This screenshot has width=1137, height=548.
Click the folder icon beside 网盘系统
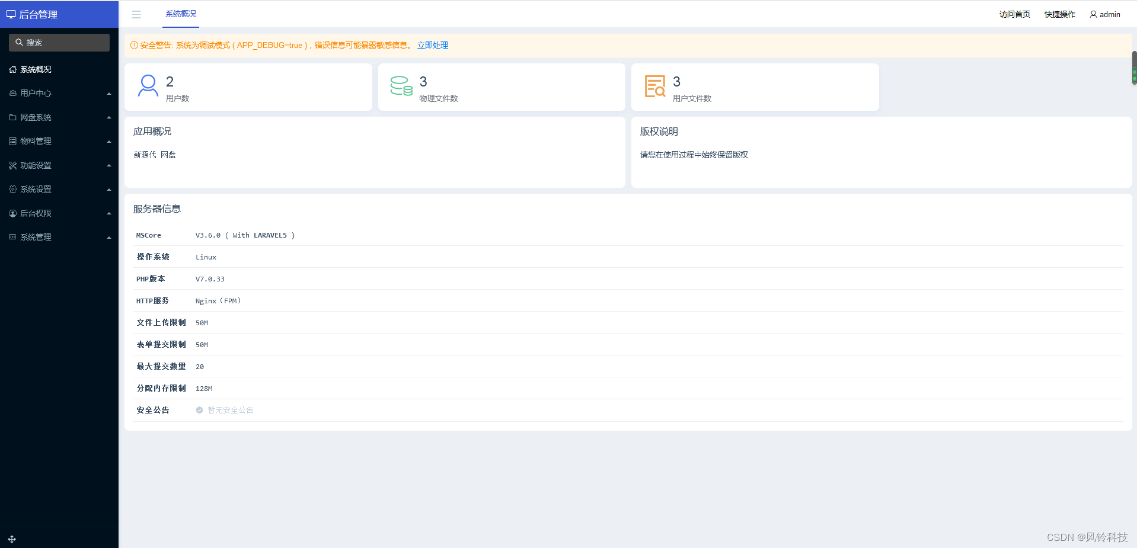coord(12,117)
